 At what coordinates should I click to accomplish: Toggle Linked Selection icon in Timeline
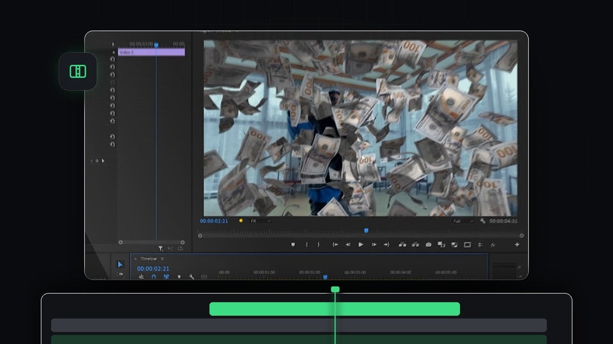[166, 276]
